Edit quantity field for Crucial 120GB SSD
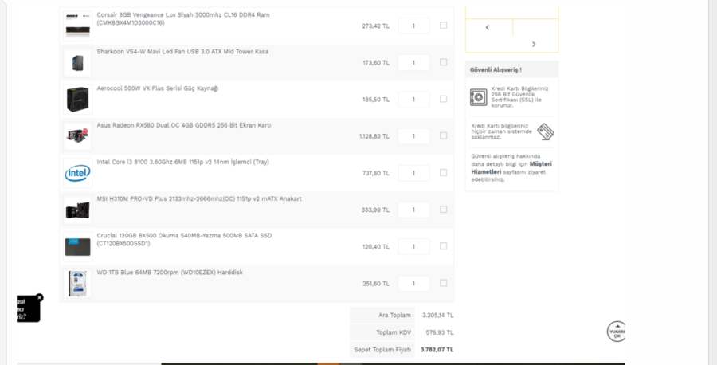The width and height of the screenshot is (717, 365). [413, 246]
